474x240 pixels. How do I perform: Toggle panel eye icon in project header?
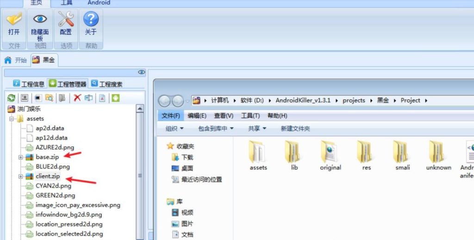pos(141,72)
